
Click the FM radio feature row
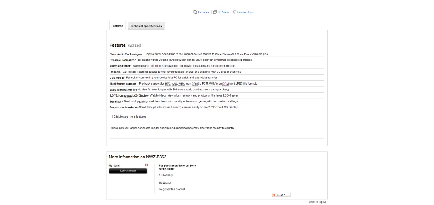(217, 72)
